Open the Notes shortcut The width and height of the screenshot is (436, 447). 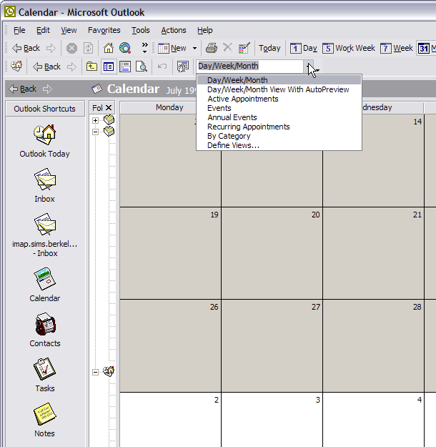pos(45,420)
